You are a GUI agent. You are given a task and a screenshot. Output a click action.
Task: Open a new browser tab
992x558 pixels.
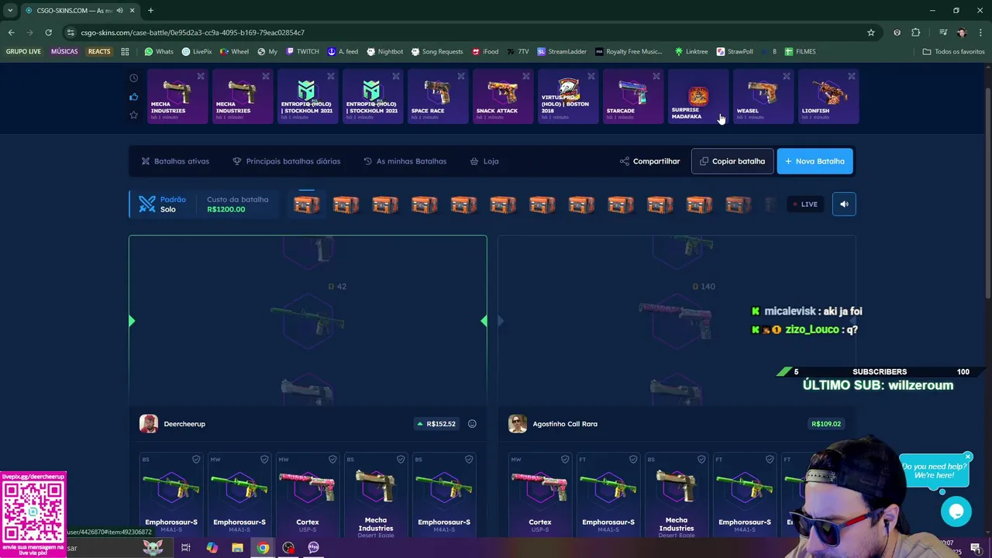[150, 10]
